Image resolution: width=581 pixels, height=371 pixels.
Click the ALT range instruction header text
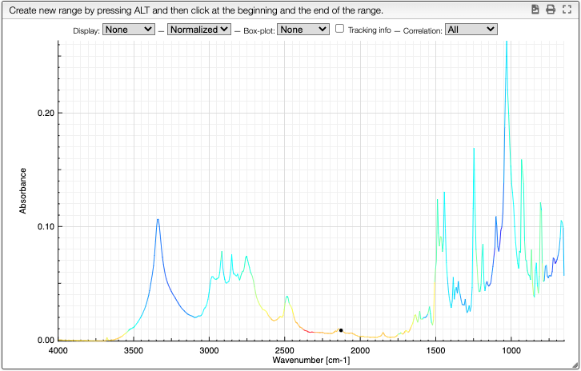196,10
